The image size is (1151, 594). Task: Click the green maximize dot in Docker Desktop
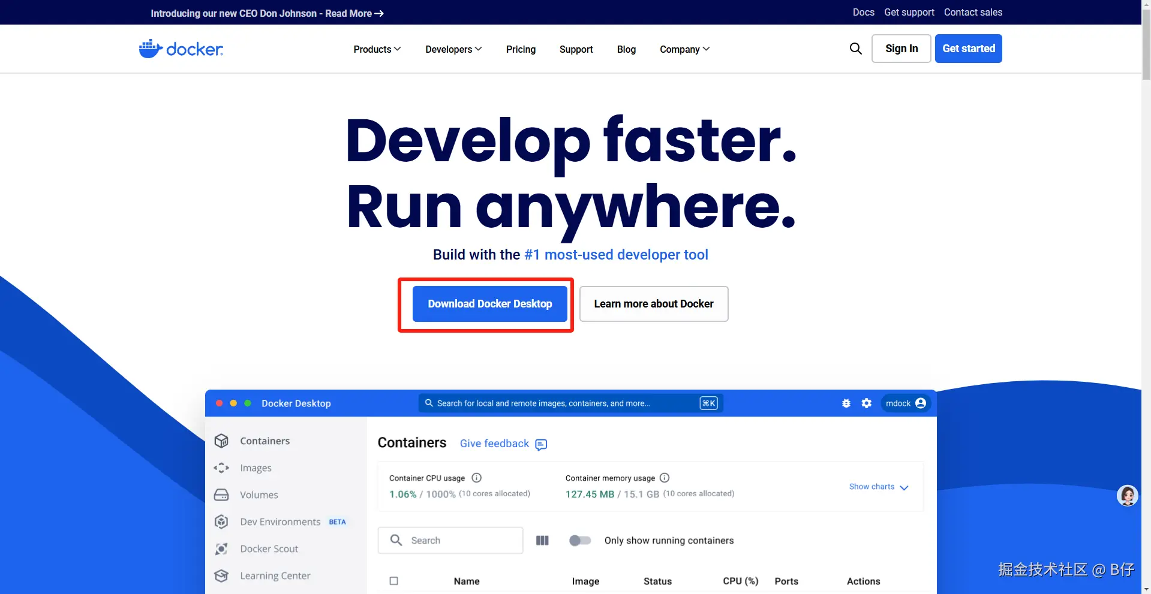pyautogui.click(x=248, y=403)
